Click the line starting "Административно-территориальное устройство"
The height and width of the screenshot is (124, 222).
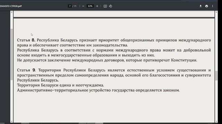[99, 90]
